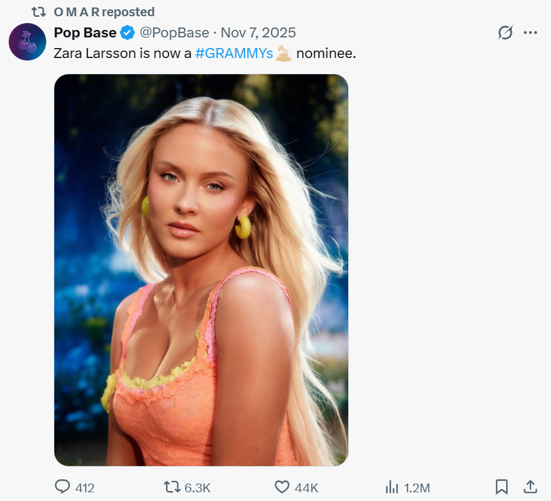Click the blue verified badge
551x501 pixels.
128,32
